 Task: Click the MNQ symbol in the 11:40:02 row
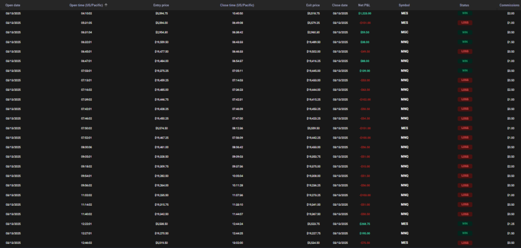coord(404,214)
